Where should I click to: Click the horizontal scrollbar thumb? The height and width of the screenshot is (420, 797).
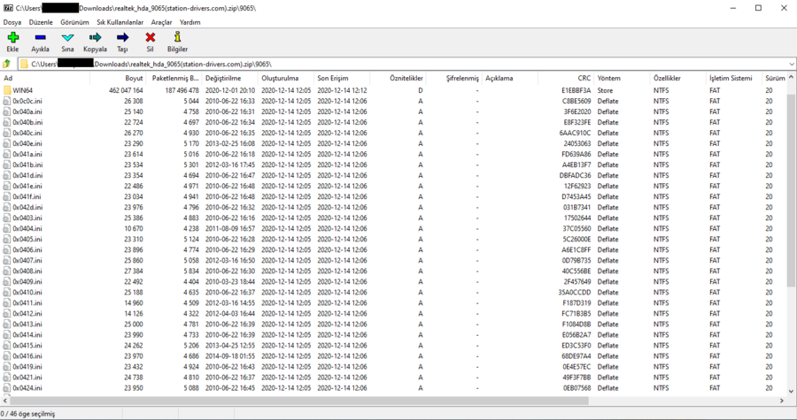299,401
